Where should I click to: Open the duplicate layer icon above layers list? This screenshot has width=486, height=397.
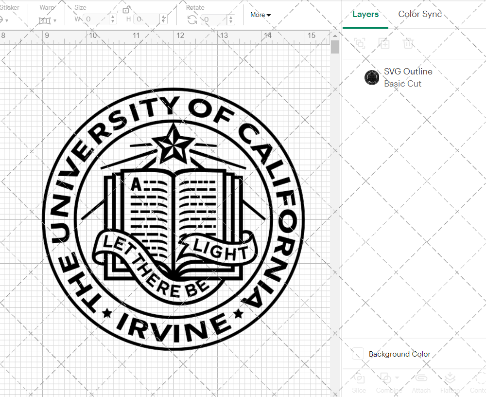tap(384, 43)
